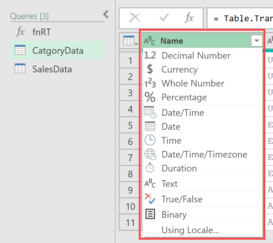The width and height of the screenshot is (273, 243).
Task: Click the clock Time icon
Action: click(150, 140)
